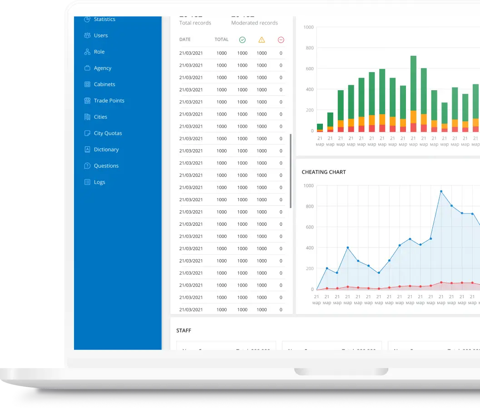Open the Questions menu item
The image size is (480, 412).
click(106, 166)
